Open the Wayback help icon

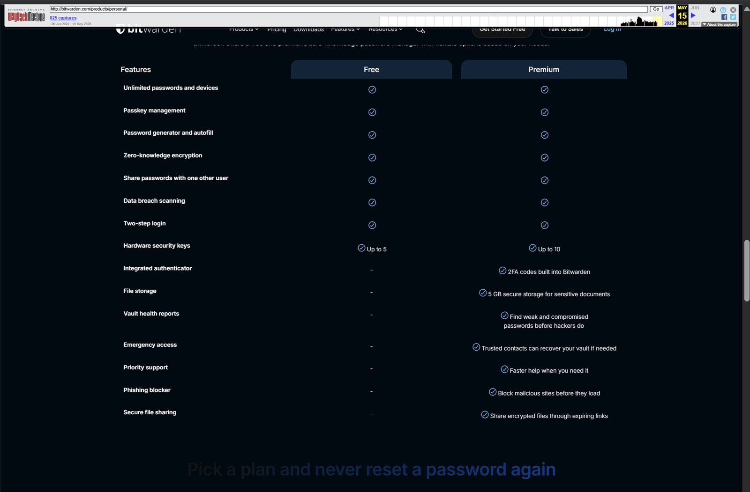pyautogui.click(x=723, y=10)
